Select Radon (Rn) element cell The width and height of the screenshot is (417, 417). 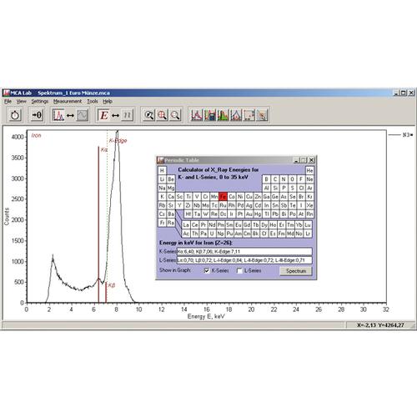coord(309,214)
